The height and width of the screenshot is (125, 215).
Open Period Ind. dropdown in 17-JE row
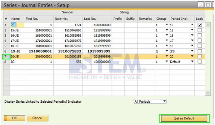192,40
